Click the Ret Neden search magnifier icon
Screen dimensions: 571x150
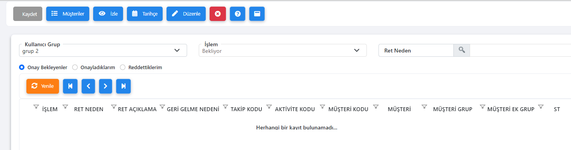[462, 50]
